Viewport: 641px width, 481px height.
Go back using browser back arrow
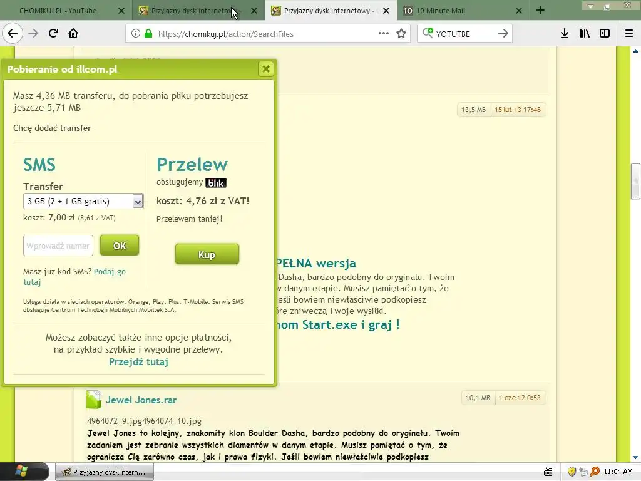[13, 34]
